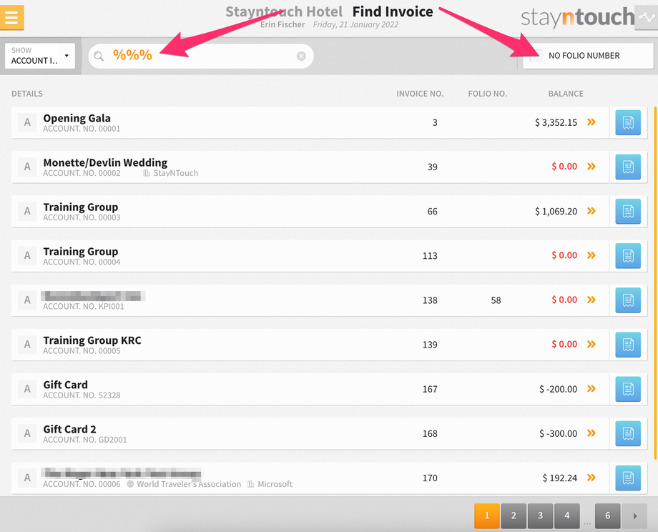This screenshot has width=658, height=532.
Task: Open invoice document for Training Group KRC
Action: 628,345
